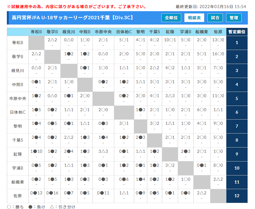This screenshot has width=255, height=209.
Task: Select the 中院B column header
Action: (x=85, y=32)
